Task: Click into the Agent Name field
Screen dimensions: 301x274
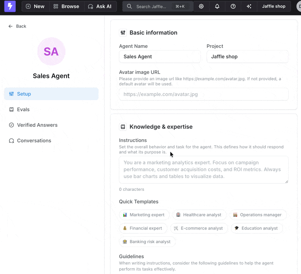Action: (x=160, y=56)
